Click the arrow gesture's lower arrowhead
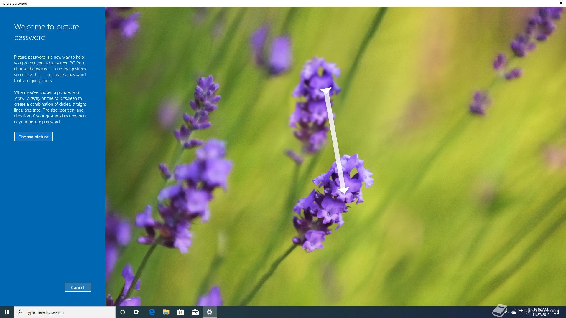 click(343, 191)
